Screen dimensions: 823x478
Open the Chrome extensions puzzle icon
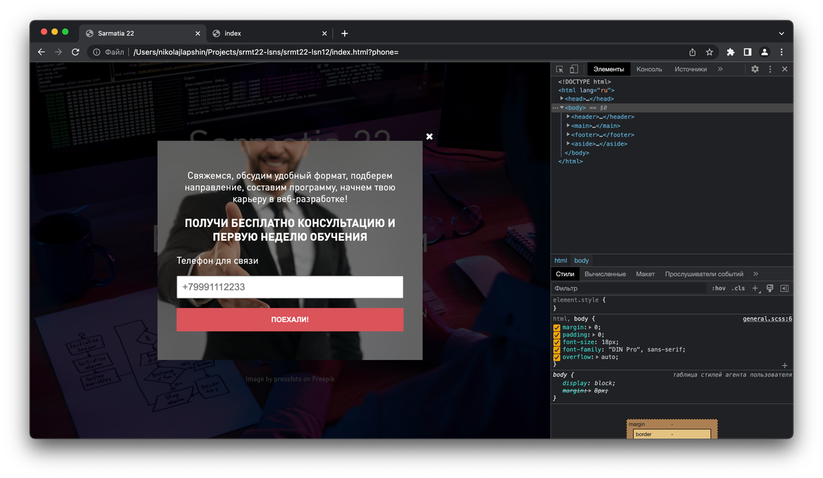(x=730, y=52)
